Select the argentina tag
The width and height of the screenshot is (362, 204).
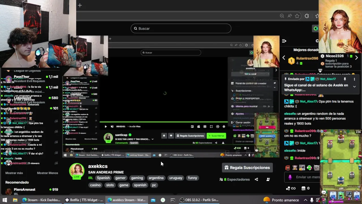tap(156, 178)
